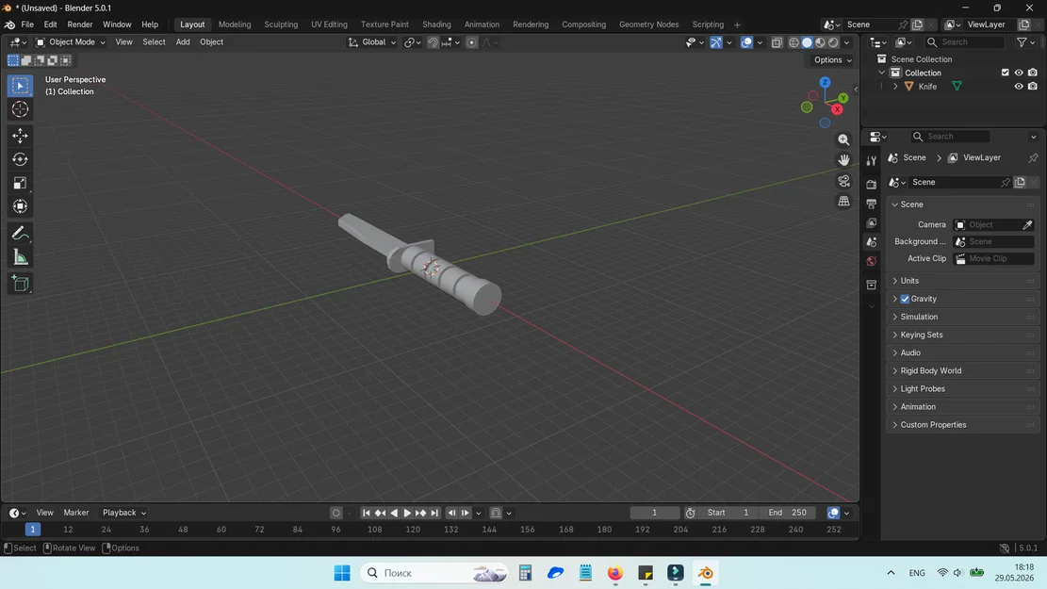
Task: Jump to the timeline start frame
Action: [x=366, y=513]
